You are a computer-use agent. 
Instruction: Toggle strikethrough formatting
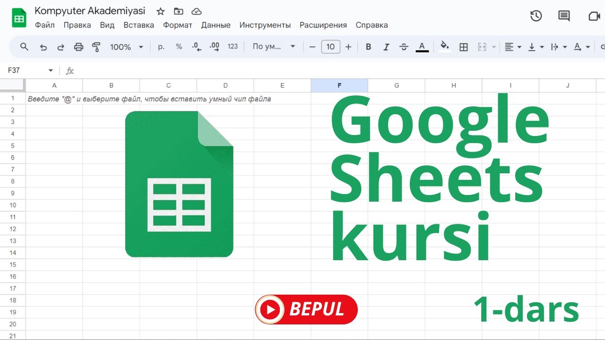click(404, 47)
